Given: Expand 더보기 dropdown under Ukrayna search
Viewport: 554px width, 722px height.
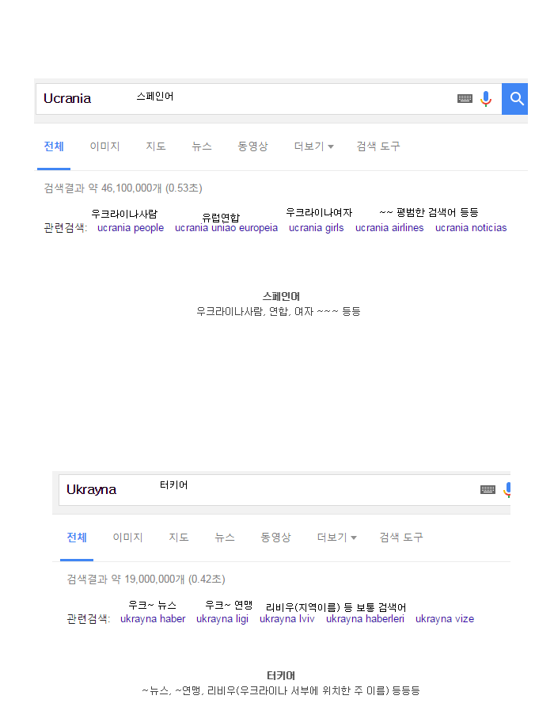Looking at the screenshot, I should coord(337,538).
